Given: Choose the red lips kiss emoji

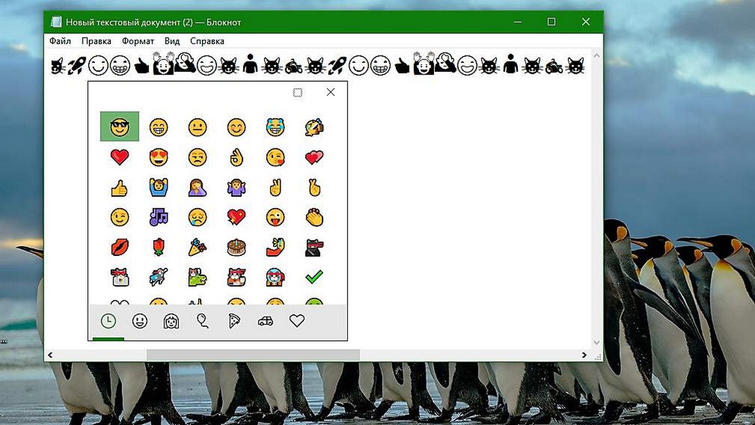Looking at the screenshot, I should (x=120, y=247).
